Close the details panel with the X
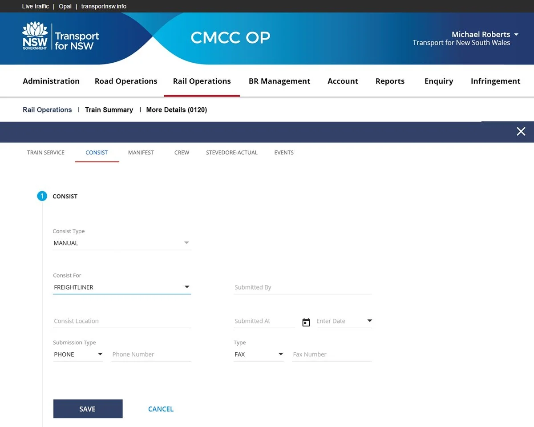 tap(521, 131)
